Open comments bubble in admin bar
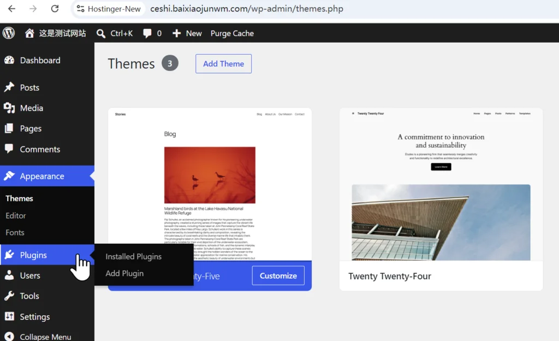 coord(147,33)
